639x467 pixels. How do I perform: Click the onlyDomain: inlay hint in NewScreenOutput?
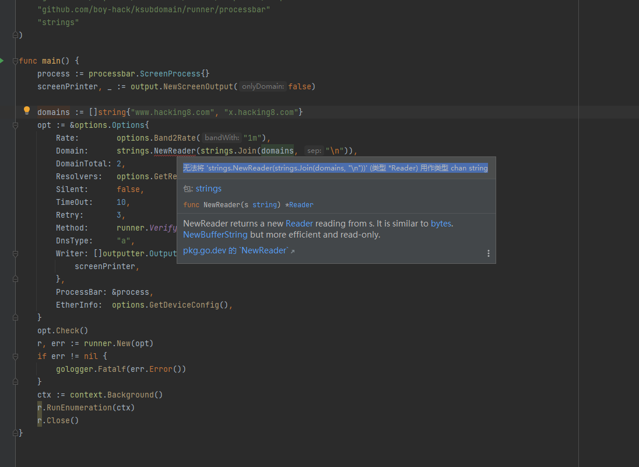262,86
